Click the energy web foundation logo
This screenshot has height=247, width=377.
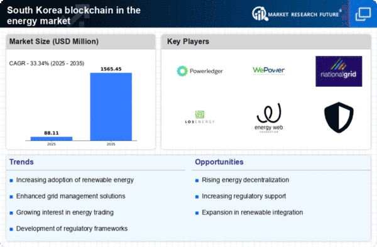[269, 118]
